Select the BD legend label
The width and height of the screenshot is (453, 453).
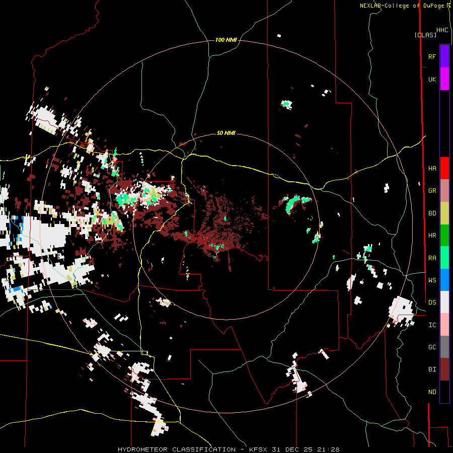pyautogui.click(x=432, y=213)
